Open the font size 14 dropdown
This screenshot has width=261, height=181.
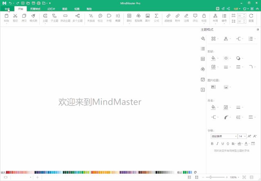245,136
